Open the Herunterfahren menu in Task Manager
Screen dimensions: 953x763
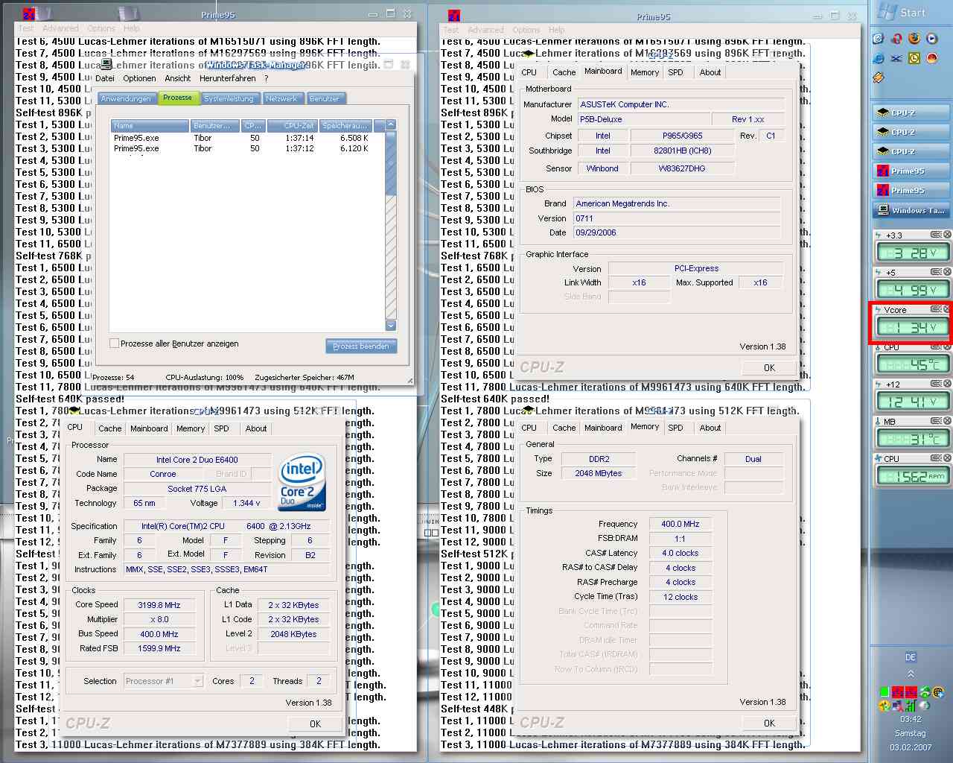pos(227,78)
